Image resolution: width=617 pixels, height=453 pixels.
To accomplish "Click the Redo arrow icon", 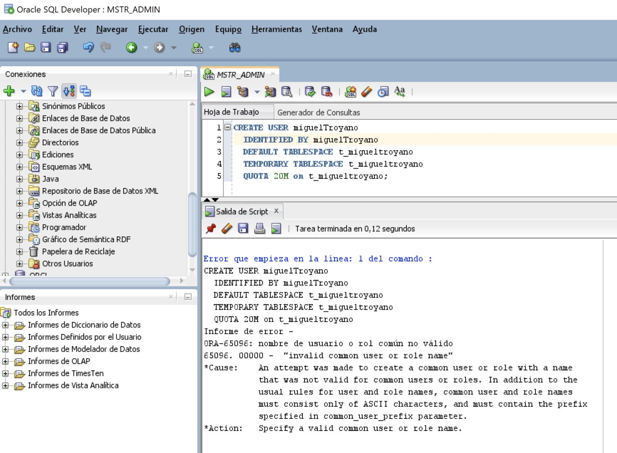I will pos(106,47).
